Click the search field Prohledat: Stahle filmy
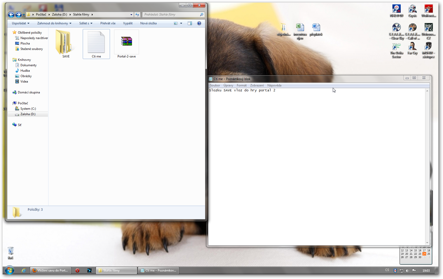 tap(171, 14)
